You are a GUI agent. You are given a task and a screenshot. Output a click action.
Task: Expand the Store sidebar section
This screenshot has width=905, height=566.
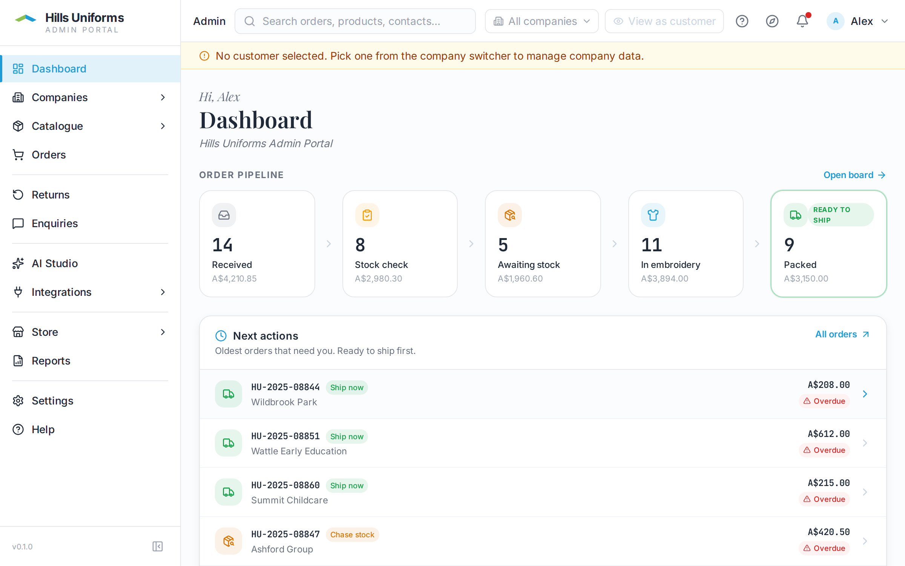tap(163, 332)
